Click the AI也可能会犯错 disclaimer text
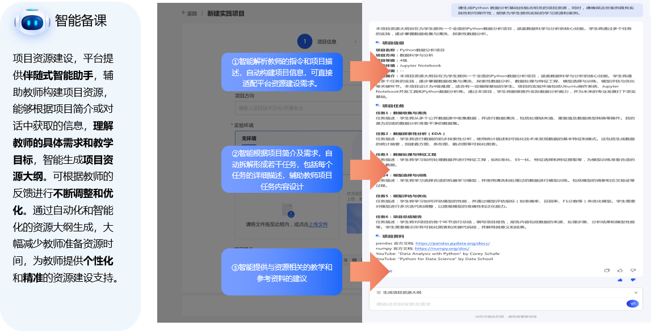 click(x=506, y=316)
